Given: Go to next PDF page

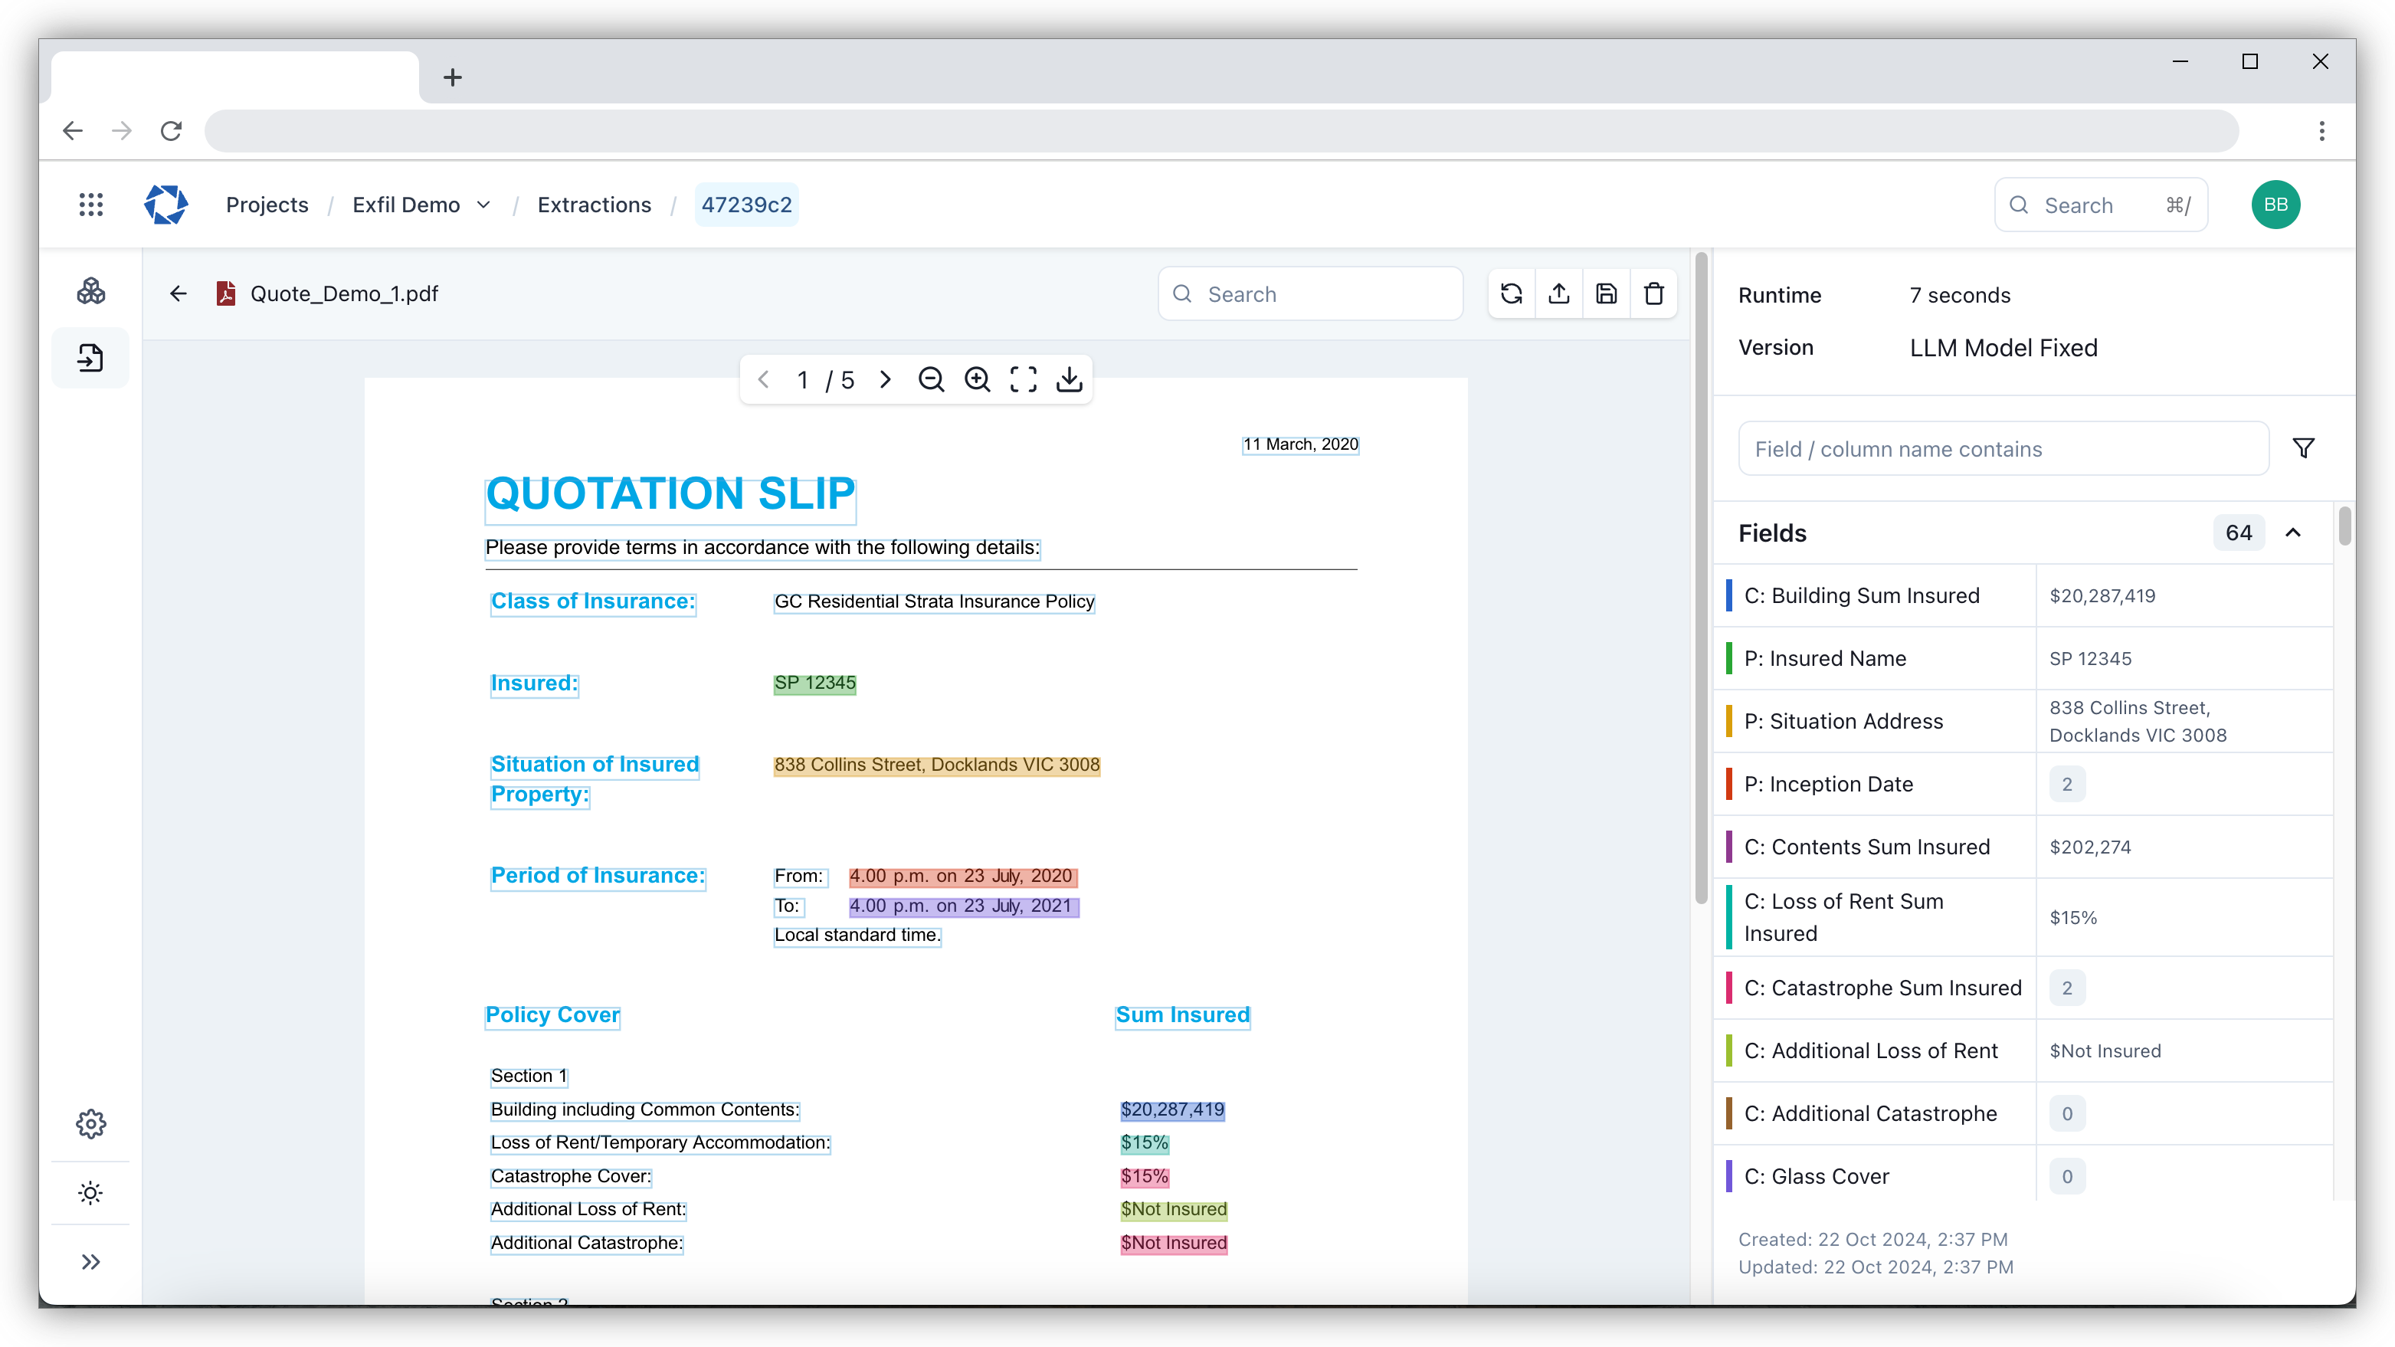Looking at the screenshot, I should [885, 379].
